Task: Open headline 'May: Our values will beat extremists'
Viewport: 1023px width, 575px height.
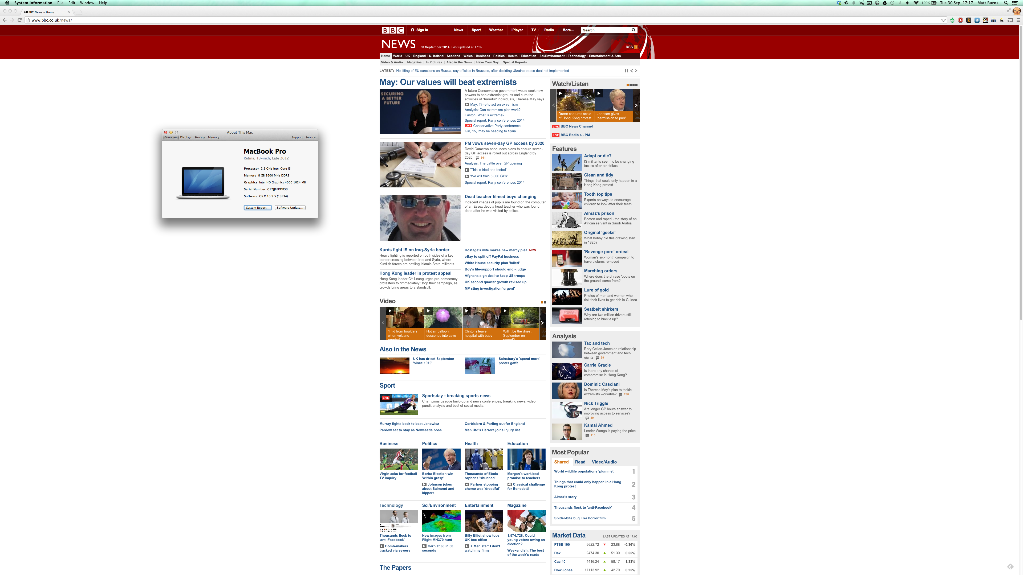Action: 448,82
